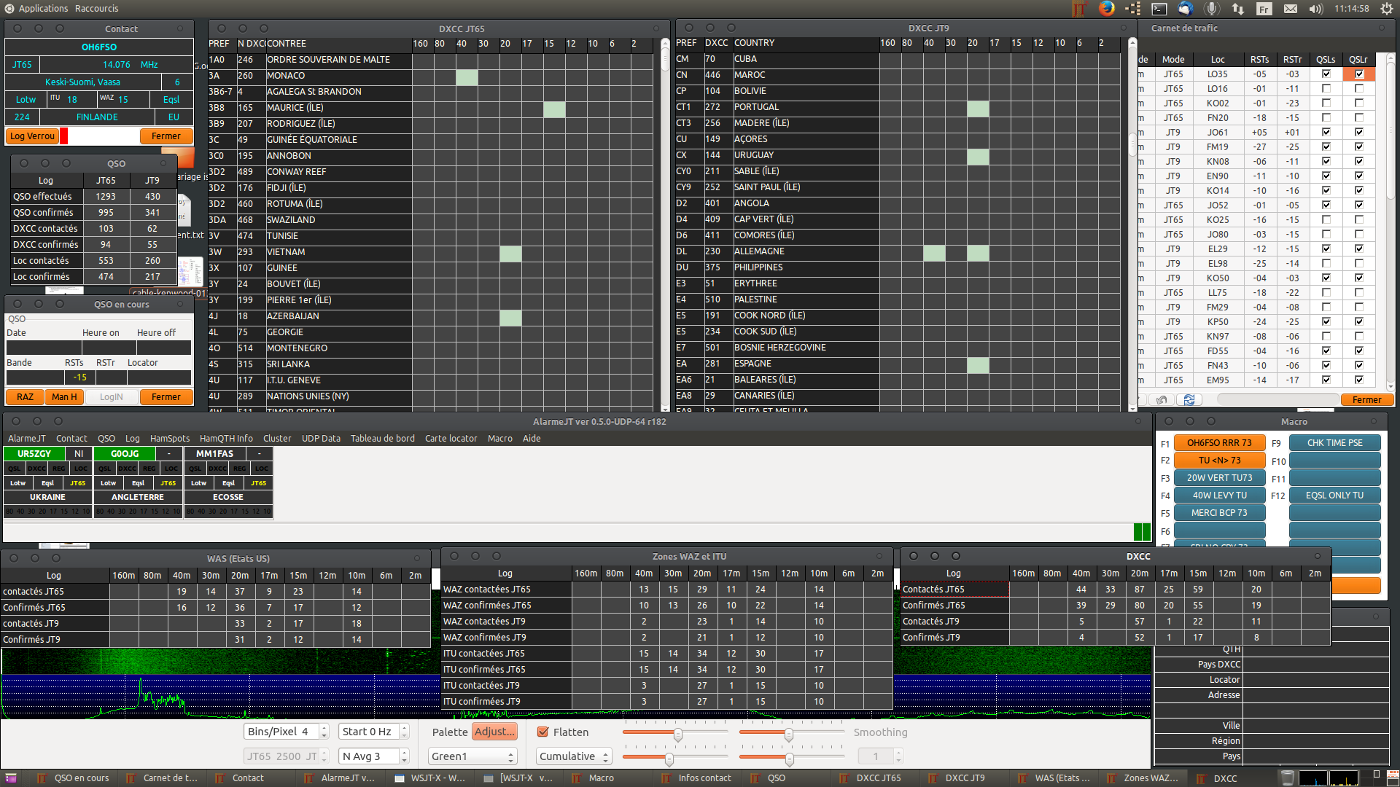1400x787 pixels.
Task: Expand the Cumulative mode dropdown
Action: tap(574, 756)
